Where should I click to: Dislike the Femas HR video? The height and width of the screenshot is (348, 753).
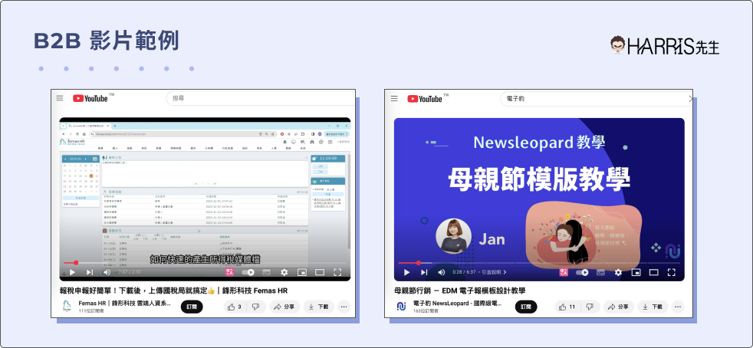(255, 307)
